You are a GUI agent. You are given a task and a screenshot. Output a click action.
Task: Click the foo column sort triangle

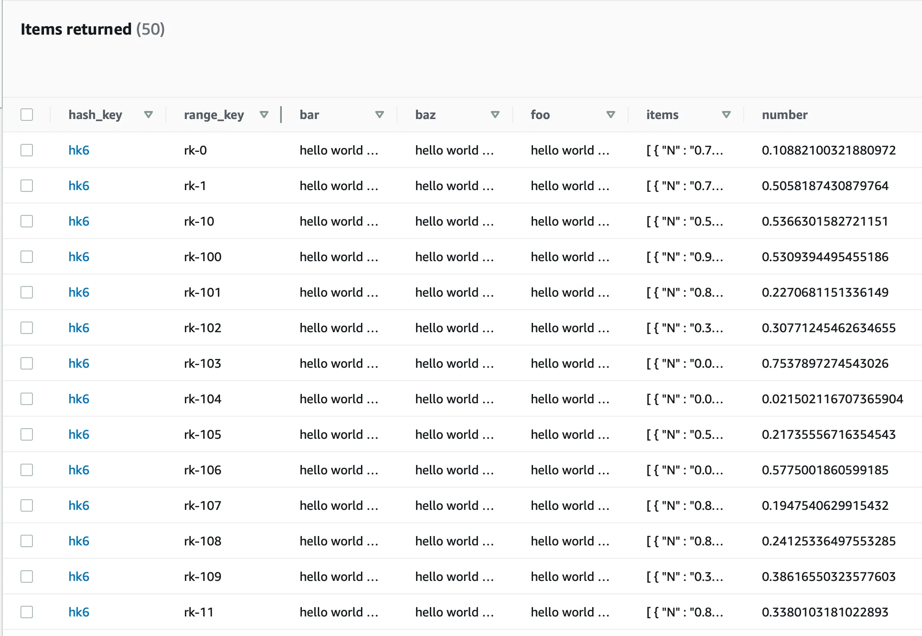coord(611,115)
